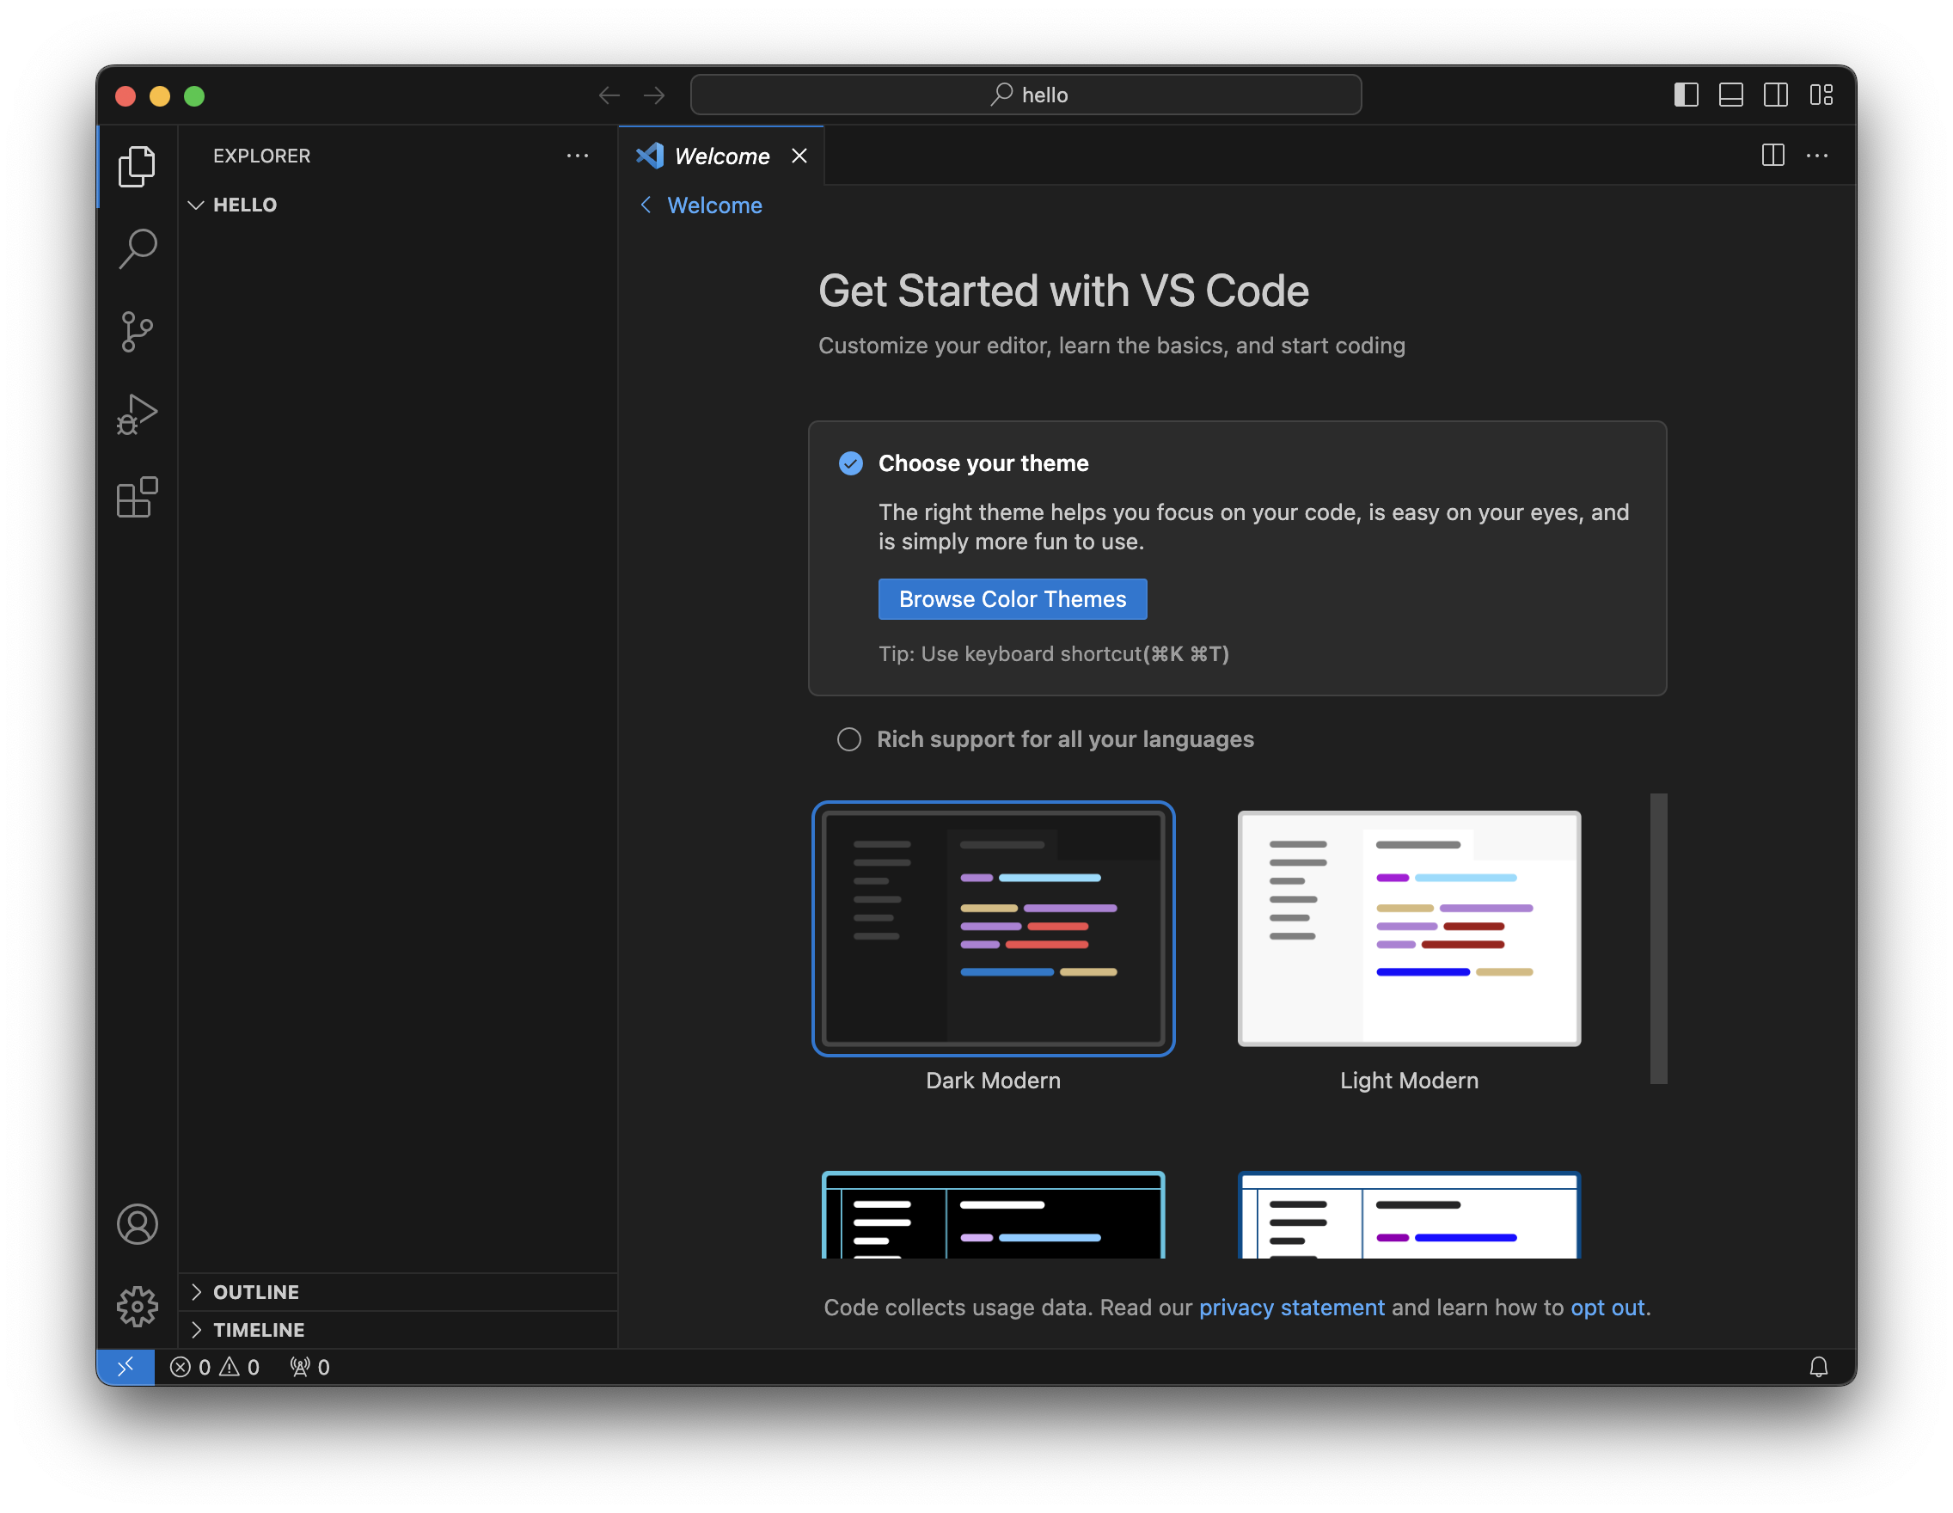Screen dimensions: 1953x1513
Task: Click the EXPLORER panel title
Action: (x=261, y=156)
